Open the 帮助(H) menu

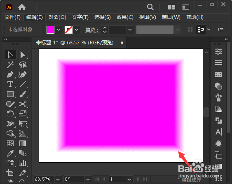click(x=195, y=17)
